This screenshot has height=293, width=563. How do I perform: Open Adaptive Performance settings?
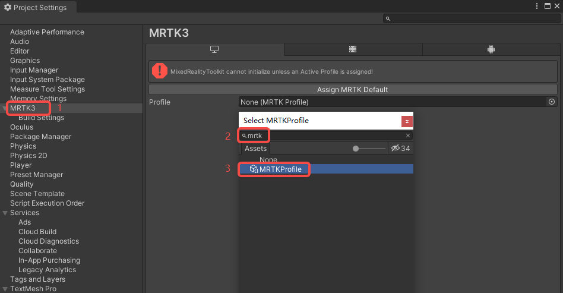pyautogui.click(x=47, y=32)
